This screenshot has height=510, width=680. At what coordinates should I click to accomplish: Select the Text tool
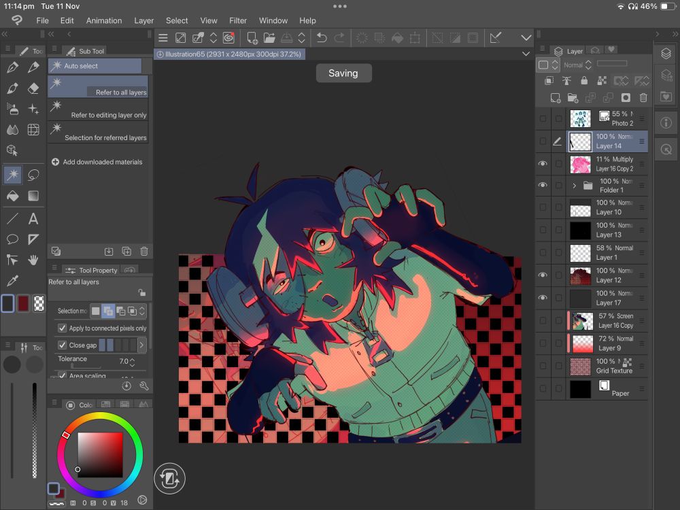coord(33,219)
